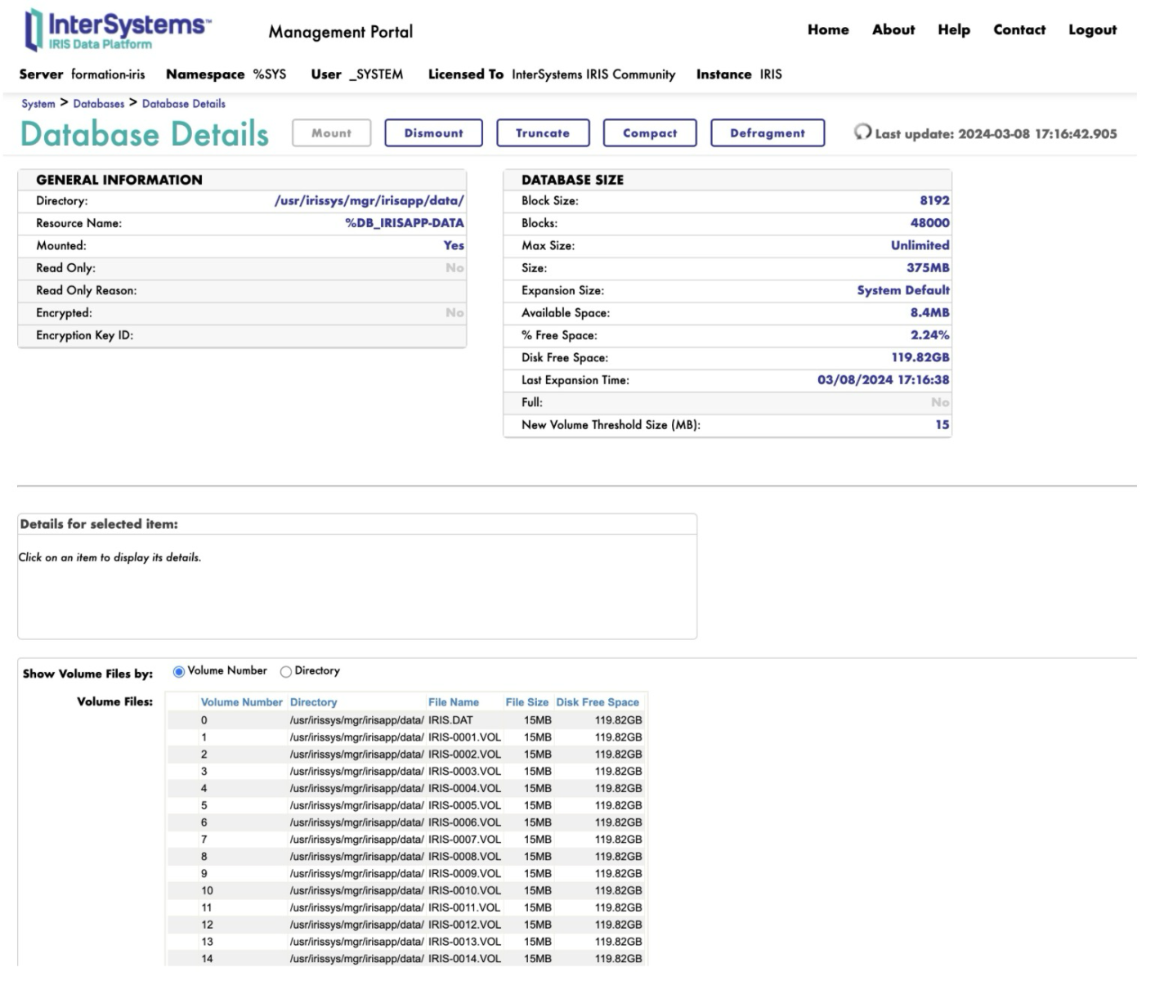Click the Defragment button
Viewport: 1173px width, 981px height.
point(767,133)
